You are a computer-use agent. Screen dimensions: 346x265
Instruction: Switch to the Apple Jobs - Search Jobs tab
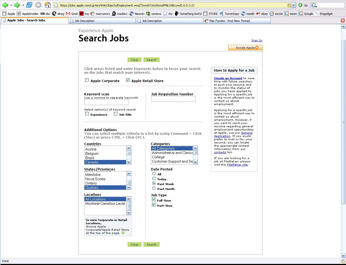tap(34, 21)
